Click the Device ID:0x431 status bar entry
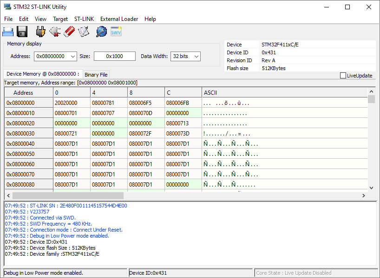Viewport: 380px width, 278px height. pos(190,273)
